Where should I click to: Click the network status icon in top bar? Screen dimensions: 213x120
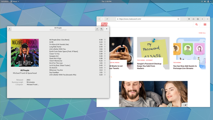point(202,2)
